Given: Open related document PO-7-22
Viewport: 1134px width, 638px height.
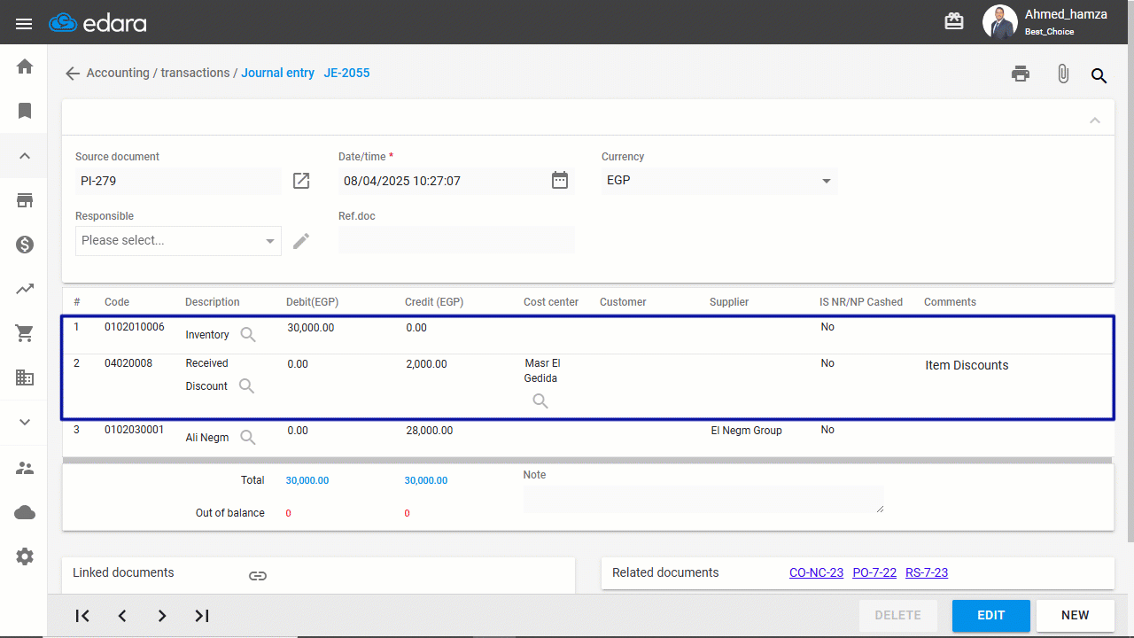Looking at the screenshot, I should [x=874, y=573].
